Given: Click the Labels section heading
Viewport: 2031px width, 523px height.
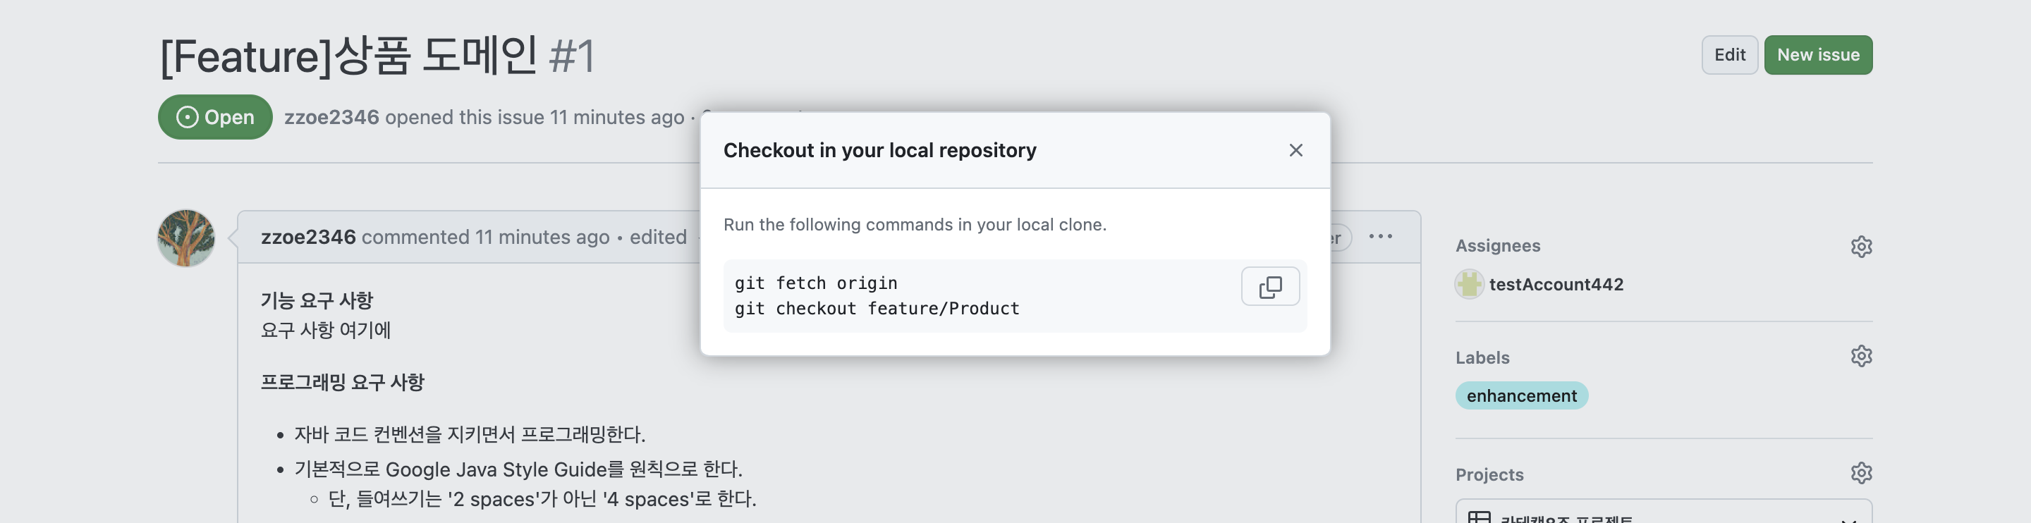Looking at the screenshot, I should tap(1482, 357).
